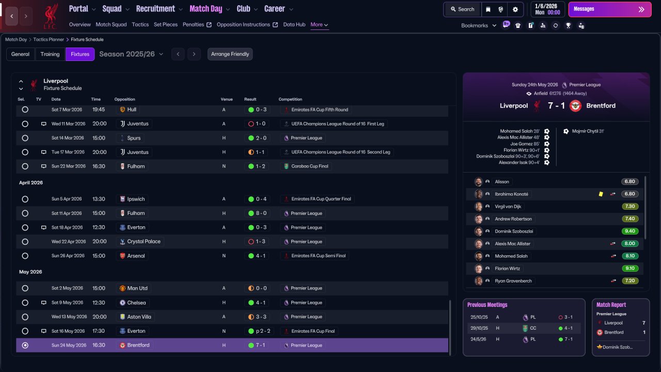Select the Brentford fixture radio button

point(25,345)
